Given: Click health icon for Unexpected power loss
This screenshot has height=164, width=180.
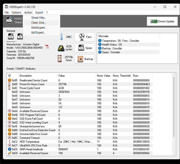Looking at the screenshot, I should [x=9, y=126].
